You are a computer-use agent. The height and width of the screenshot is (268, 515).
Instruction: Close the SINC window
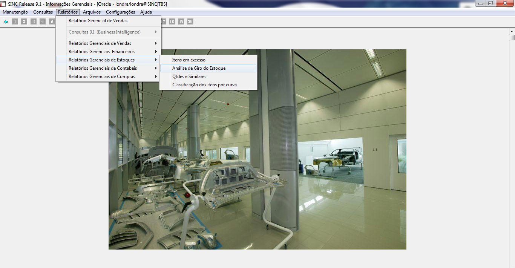click(x=504, y=3)
